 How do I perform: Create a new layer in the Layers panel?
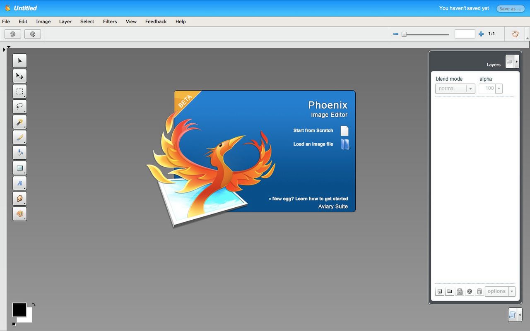tap(439, 291)
